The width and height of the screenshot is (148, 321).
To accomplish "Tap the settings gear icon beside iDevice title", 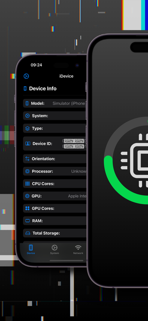I will (26, 76).
